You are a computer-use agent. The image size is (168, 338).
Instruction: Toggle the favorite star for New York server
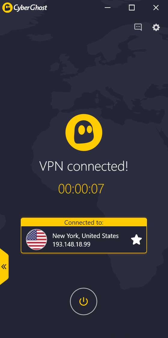point(136,240)
